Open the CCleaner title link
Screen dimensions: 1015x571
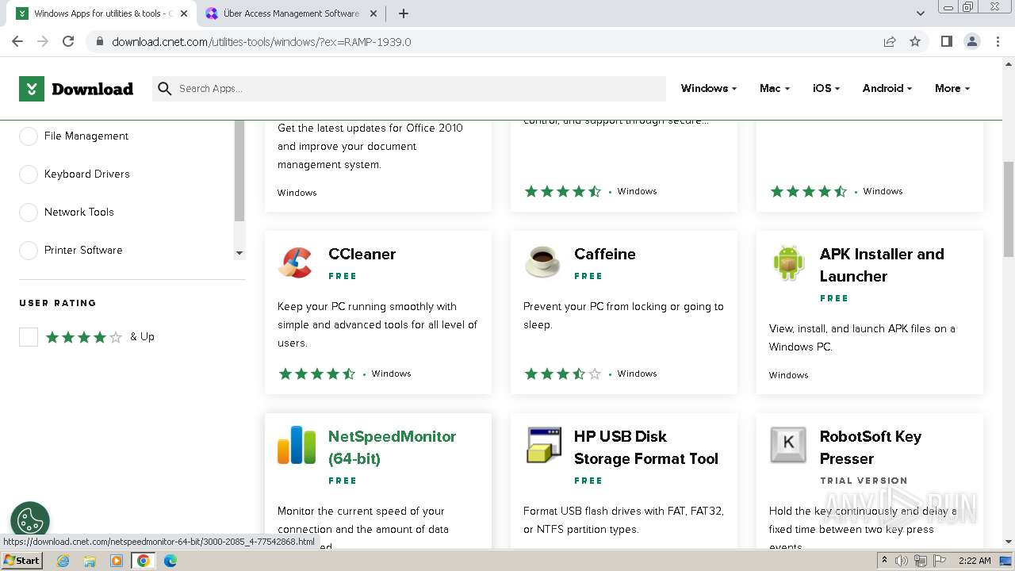[x=362, y=254]
